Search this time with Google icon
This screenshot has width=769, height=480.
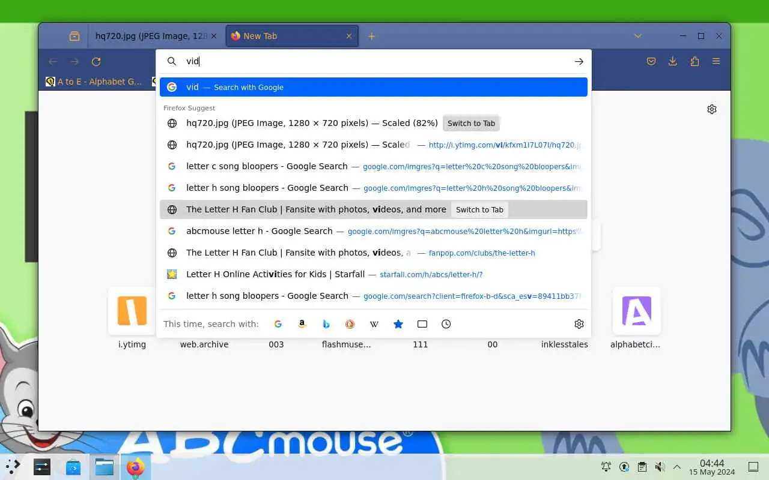point(278,324)
